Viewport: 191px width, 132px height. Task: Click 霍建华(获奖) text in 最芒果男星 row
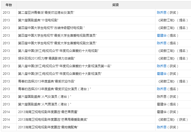tap(168, 112)
